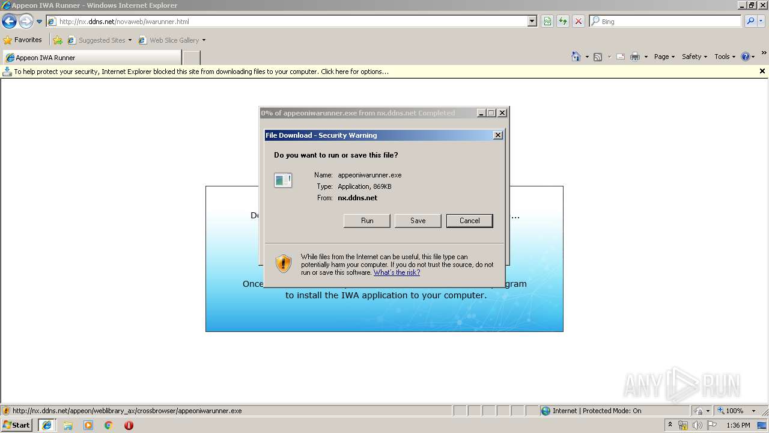Open the Page menu
This screenshot has height=433, width=769.
(664, 57)
